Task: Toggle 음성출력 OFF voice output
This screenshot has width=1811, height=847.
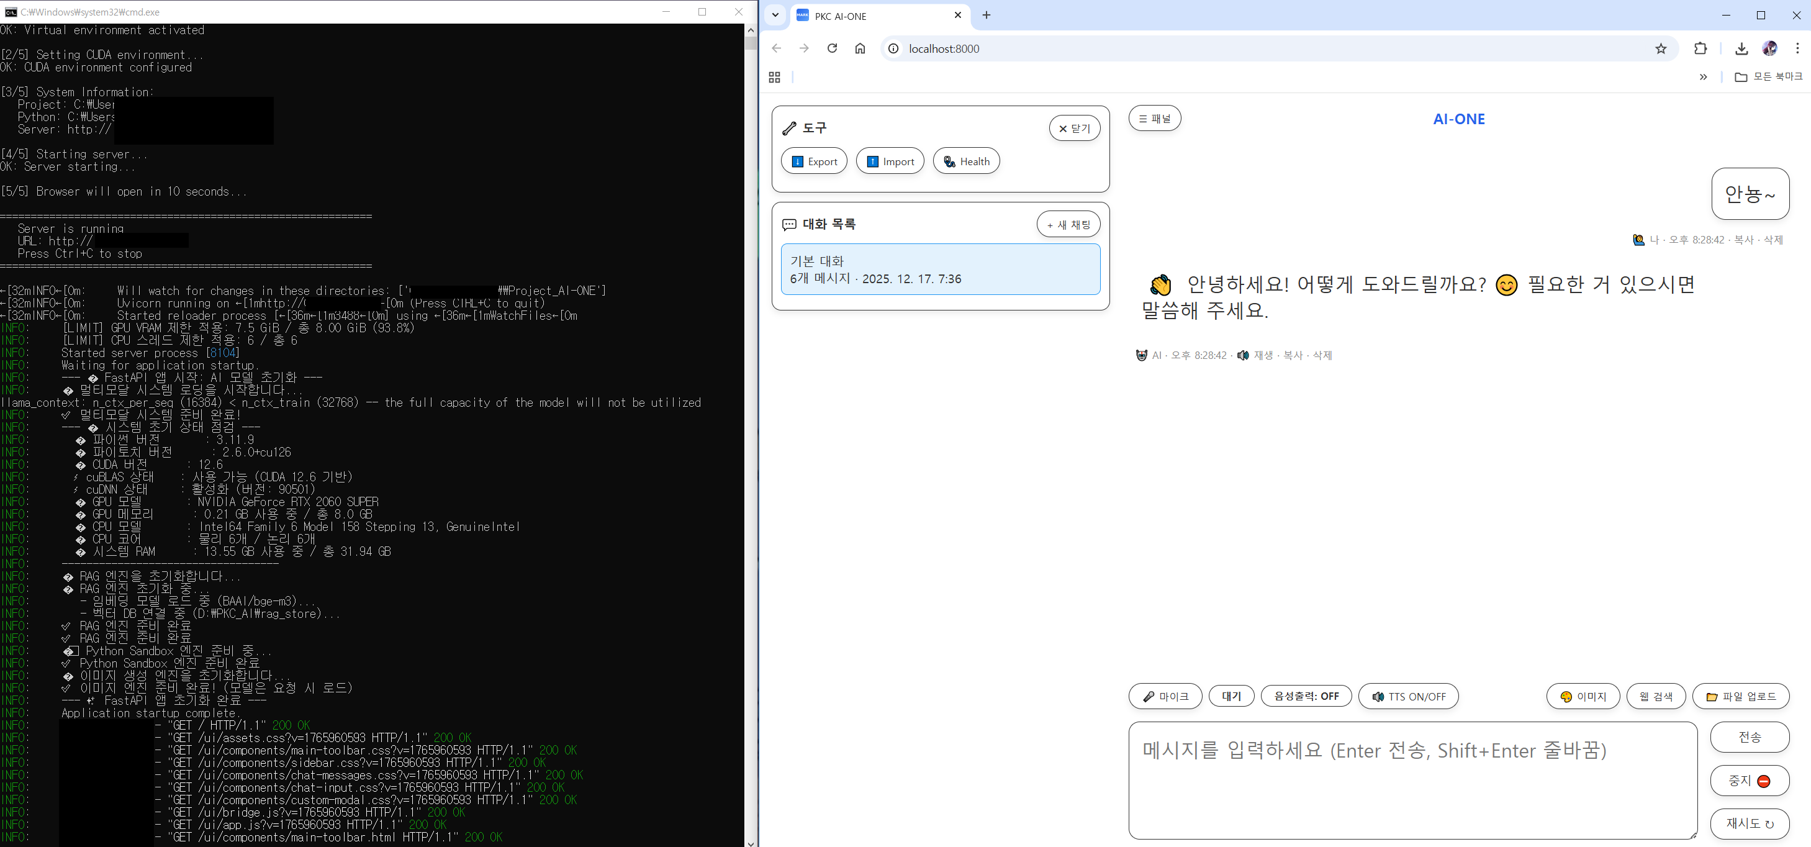Action: (x=1306, y=697)
